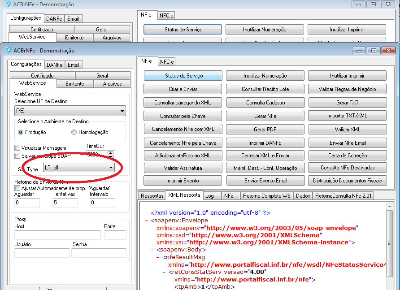This screenshot has width=400, height=290.
Task: Click the Proxy Porta input field
Action: click(115, 235)
